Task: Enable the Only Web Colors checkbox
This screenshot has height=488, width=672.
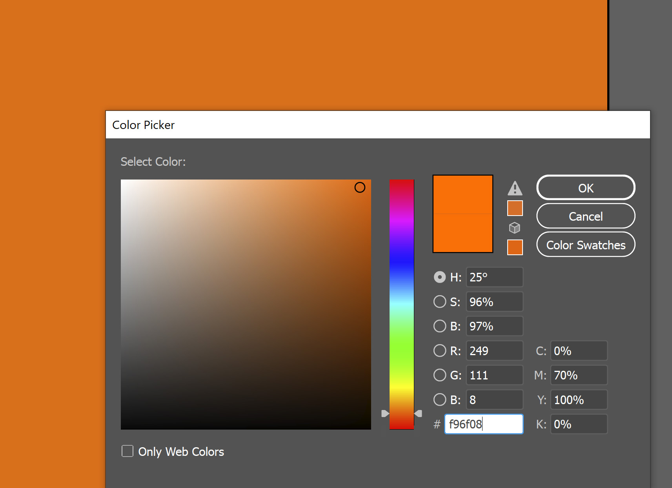Action: (x=127, y=451)
